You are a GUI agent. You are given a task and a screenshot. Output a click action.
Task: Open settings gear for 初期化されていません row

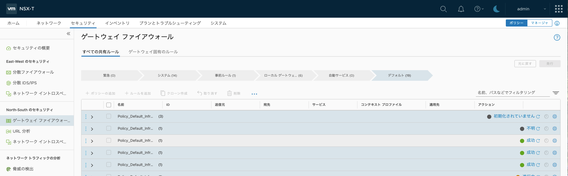coord(555,116)
